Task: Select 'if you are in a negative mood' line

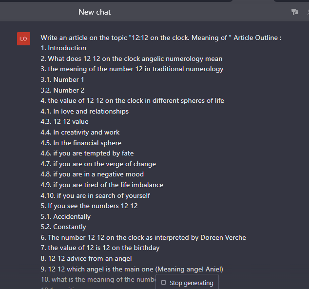Action: [x=92, y=174]
